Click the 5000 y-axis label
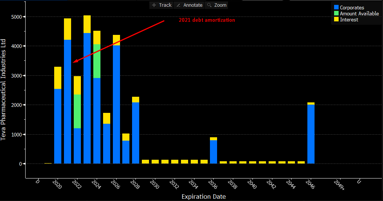The height and width of the screenshot is (201, 383). (x=16, y=17)
